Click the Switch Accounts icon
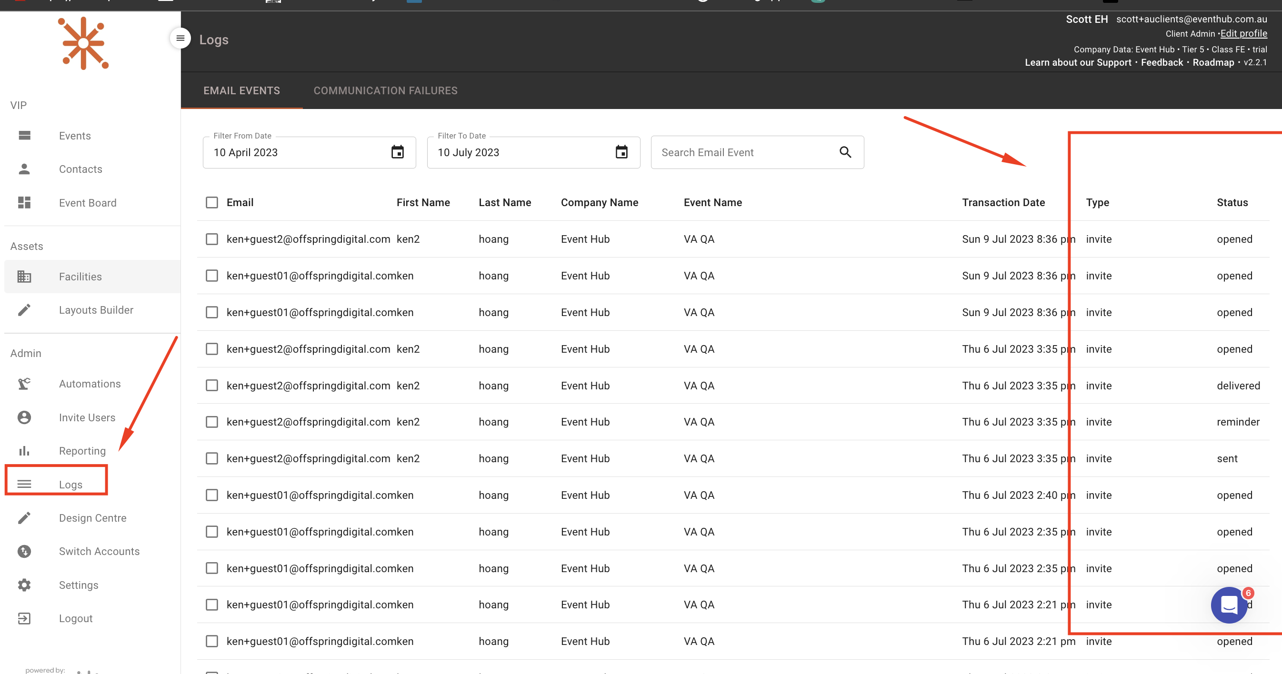Image resolution: width=1282 pixels, height=674 pixels. click(24, 551)
